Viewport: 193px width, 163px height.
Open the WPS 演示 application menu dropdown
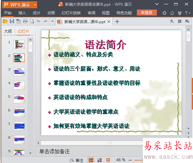[35, 5]
